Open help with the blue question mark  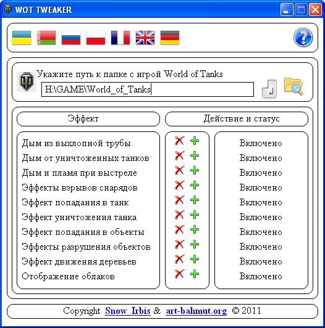tap(303, 38)
